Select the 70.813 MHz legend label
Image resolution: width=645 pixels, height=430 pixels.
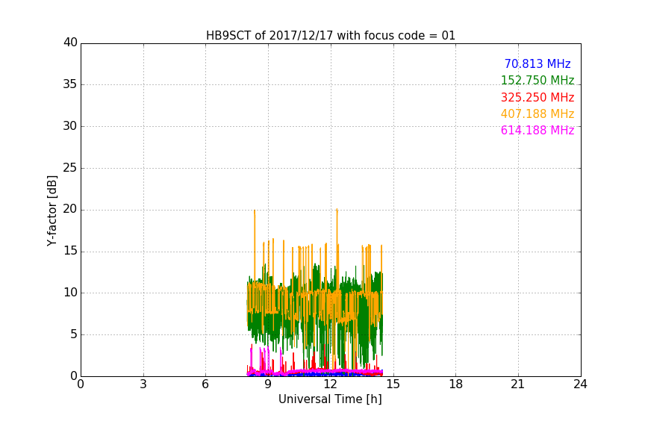point(537,63)
